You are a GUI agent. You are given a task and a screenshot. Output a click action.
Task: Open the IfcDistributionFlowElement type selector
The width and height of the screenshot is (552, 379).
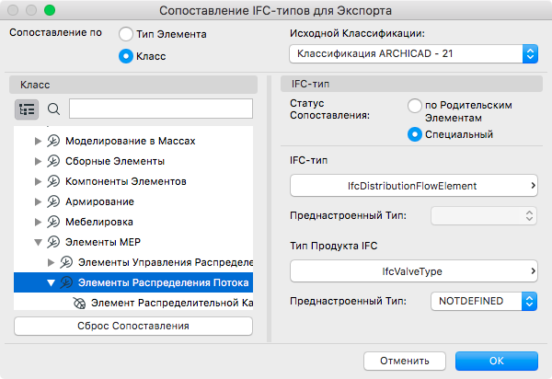pos(414,186)
